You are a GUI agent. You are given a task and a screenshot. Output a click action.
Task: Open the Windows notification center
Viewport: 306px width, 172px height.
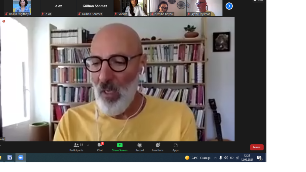pos(259,158)
